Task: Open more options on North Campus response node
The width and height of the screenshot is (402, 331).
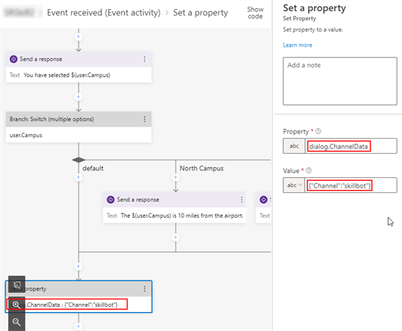Action: pos(242,200)
